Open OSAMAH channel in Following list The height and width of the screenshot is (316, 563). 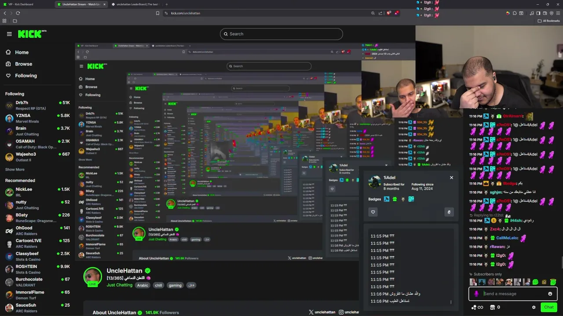point(37,144)
